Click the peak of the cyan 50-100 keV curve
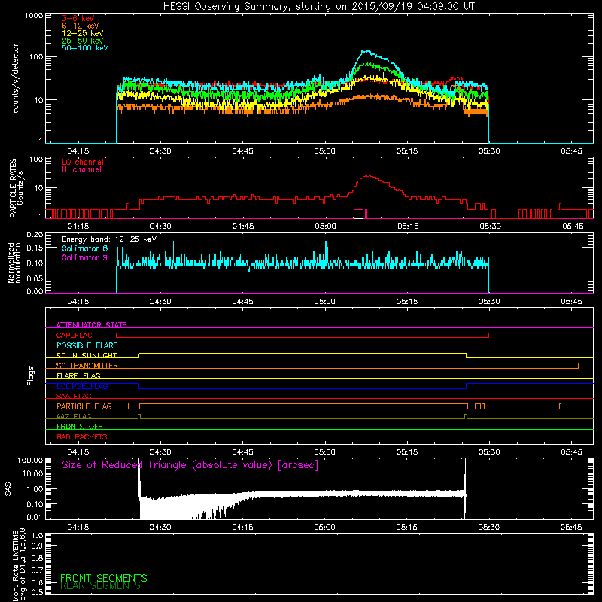The height and width of the screenshot is (602, 602). tap(367, 51)
